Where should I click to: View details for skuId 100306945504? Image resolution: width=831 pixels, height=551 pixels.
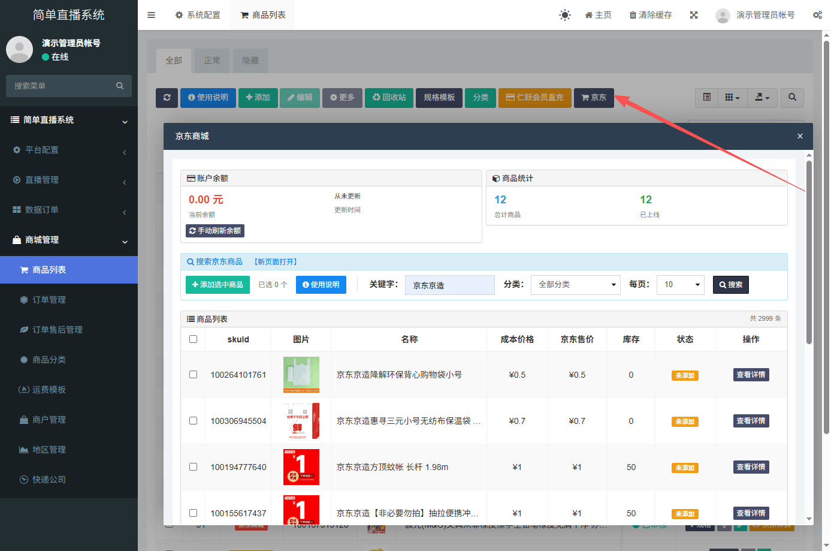coord(751,421)
